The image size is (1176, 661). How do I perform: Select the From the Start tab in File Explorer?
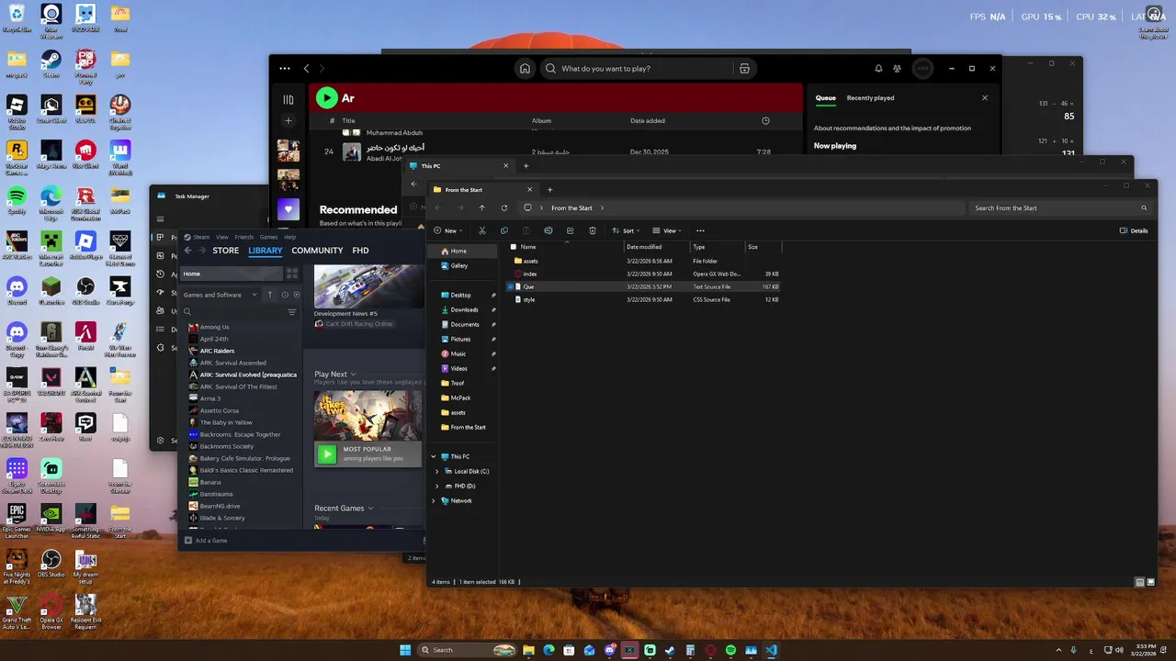pos(482,189)
